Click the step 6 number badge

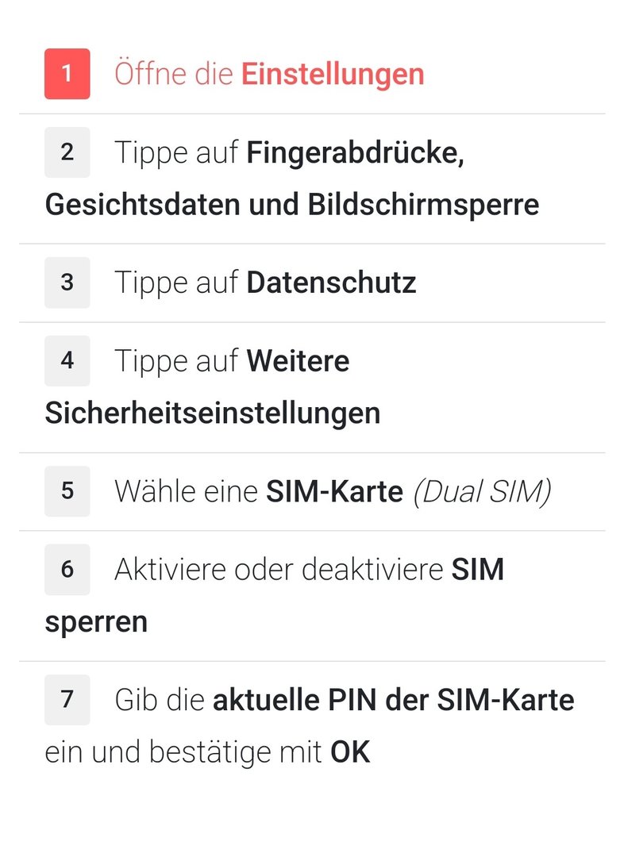(67, 569)
